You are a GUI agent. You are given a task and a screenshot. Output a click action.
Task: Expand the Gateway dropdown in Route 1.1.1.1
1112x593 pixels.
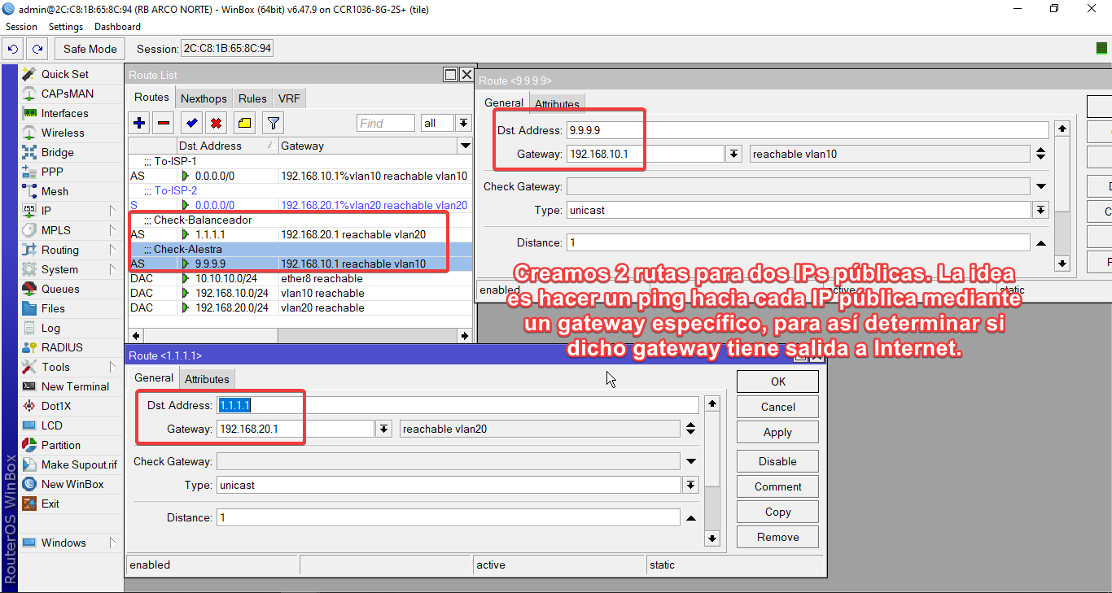(383, 428)
